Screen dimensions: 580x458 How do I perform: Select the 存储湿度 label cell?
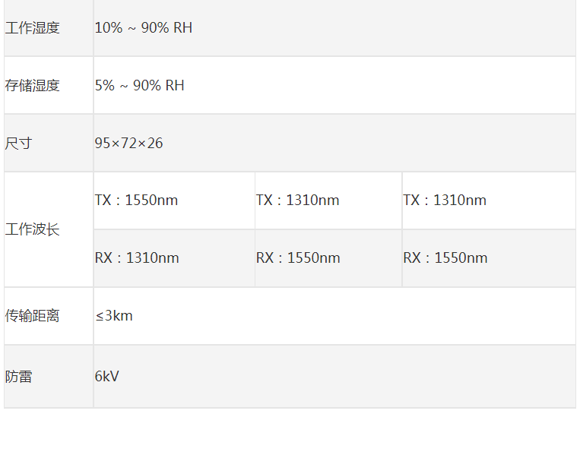[33, 86]
